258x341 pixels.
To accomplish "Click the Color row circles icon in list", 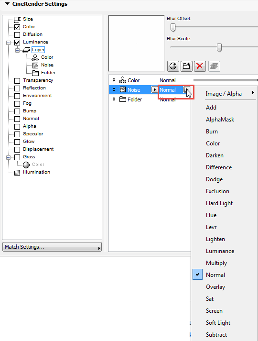I will click(x=122, y=80).
